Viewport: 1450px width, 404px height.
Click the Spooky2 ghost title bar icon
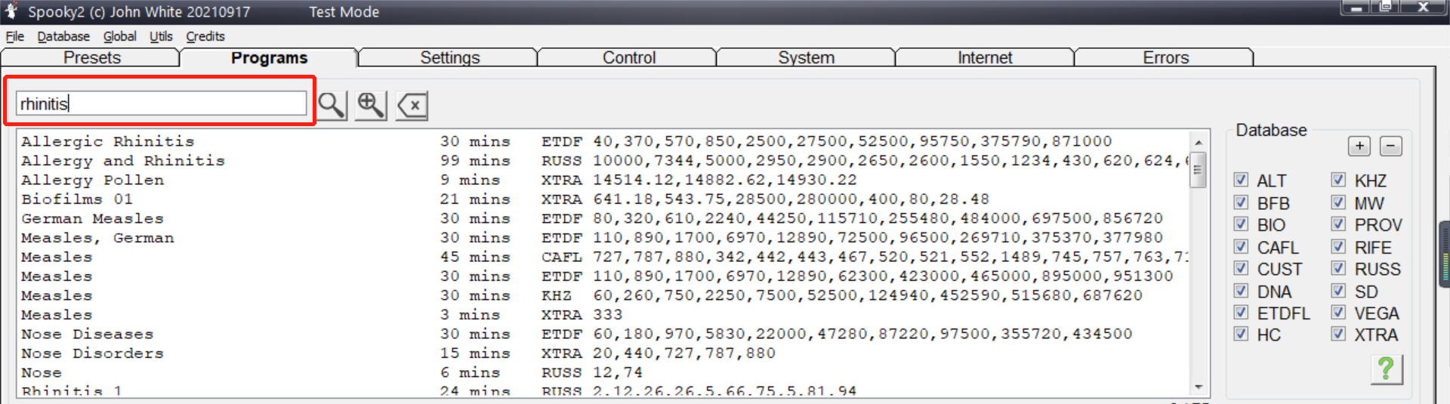click(x=11, y=11)
